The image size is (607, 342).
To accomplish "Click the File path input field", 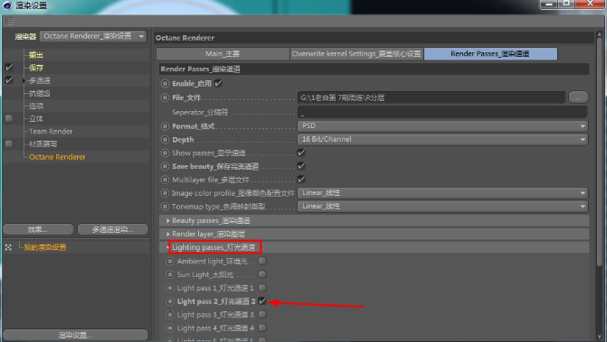I will point(432,97).
